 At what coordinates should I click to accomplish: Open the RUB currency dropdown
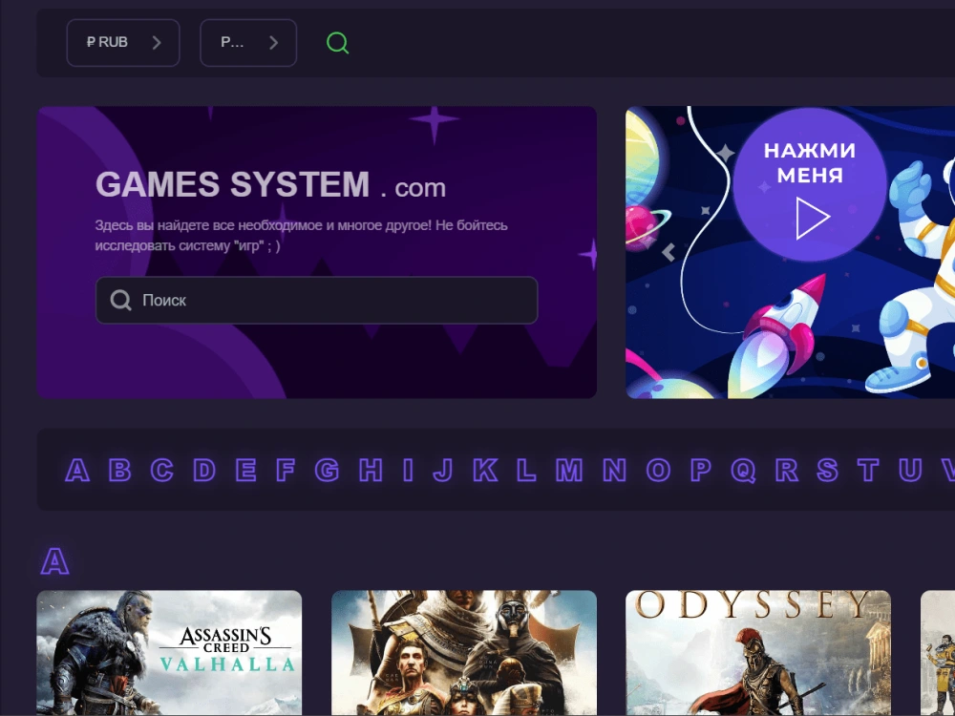tap(123, 43)
